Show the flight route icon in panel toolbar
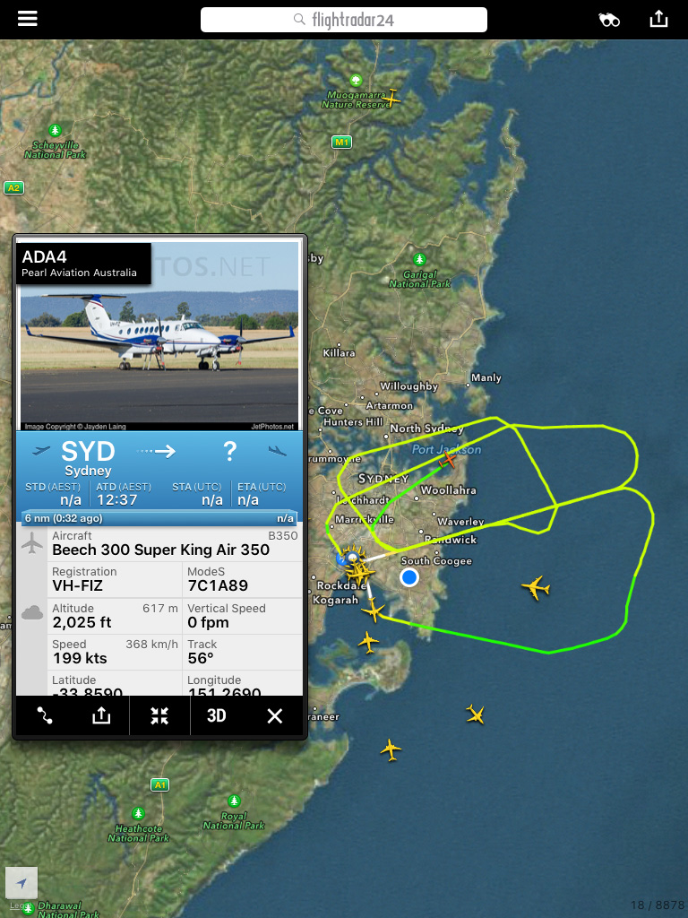688x918 pixels. tap(45, 715)
